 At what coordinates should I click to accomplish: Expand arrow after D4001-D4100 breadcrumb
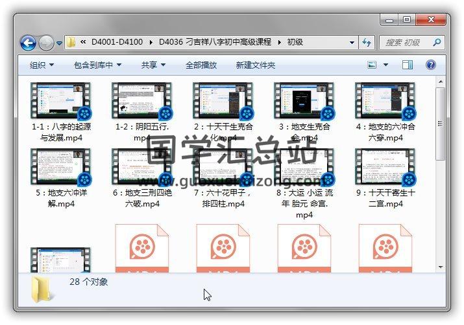click(x=151, y=43)
